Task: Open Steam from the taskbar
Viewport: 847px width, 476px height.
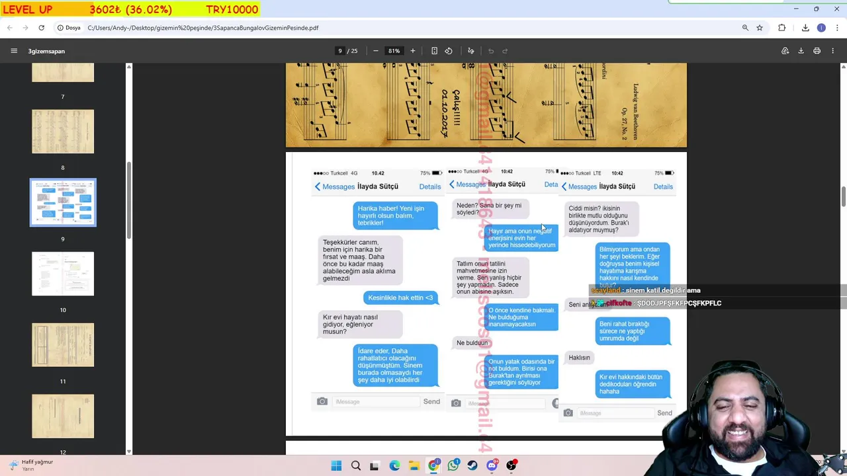Action: (472, 465)
